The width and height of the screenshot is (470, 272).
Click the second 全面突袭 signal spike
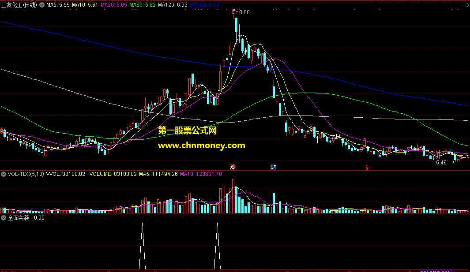(x=217, y=246)
